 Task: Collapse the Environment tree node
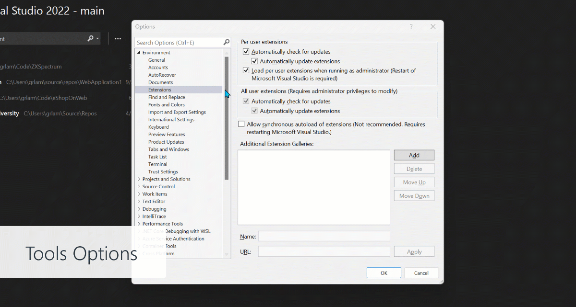click(139, 53)
